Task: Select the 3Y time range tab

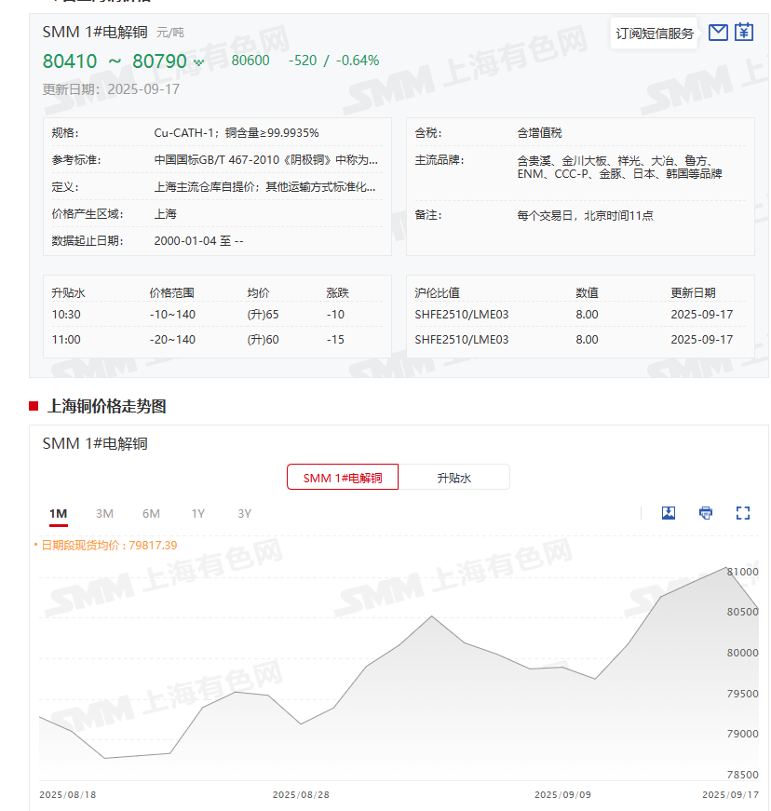Action: [244, 514]
